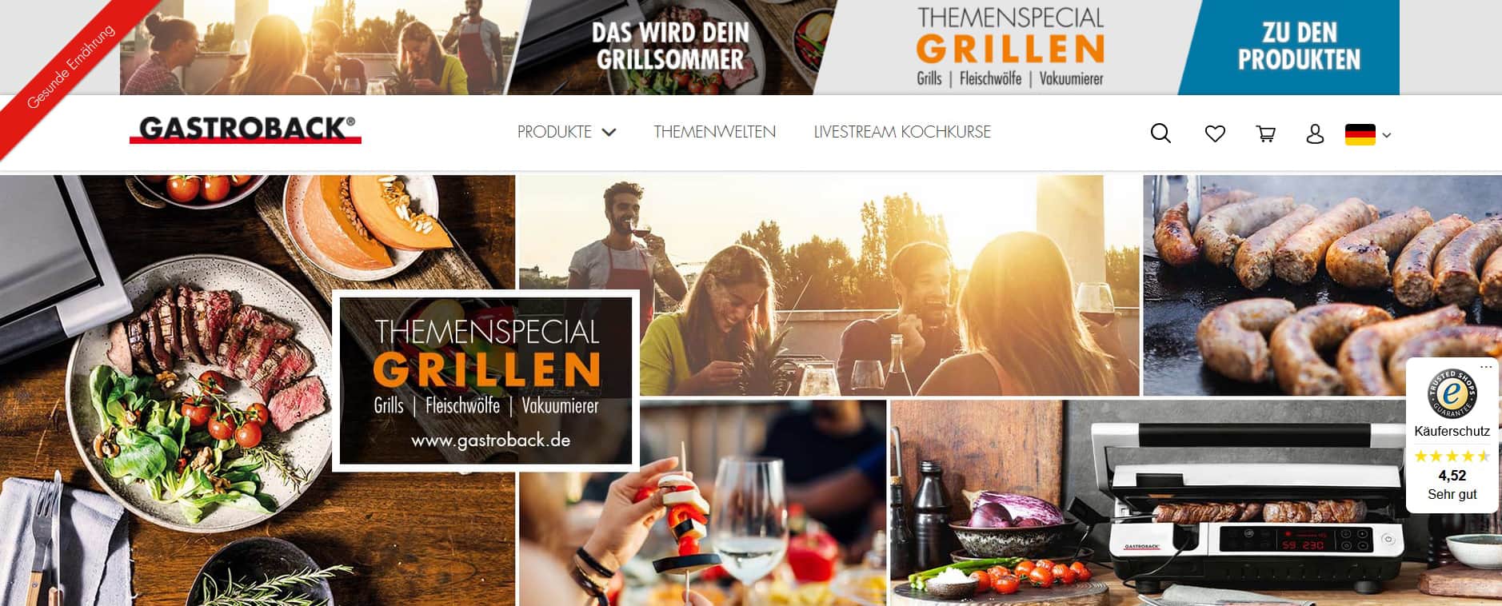Click the Zu den Produkten button

1299,46
